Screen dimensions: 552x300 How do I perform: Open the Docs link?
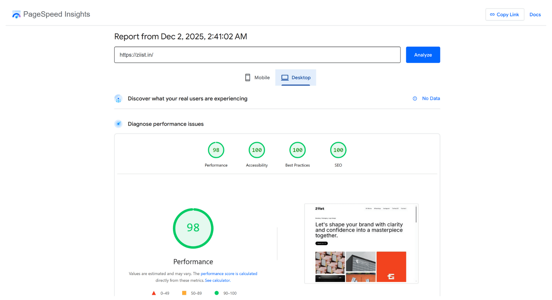535,14
